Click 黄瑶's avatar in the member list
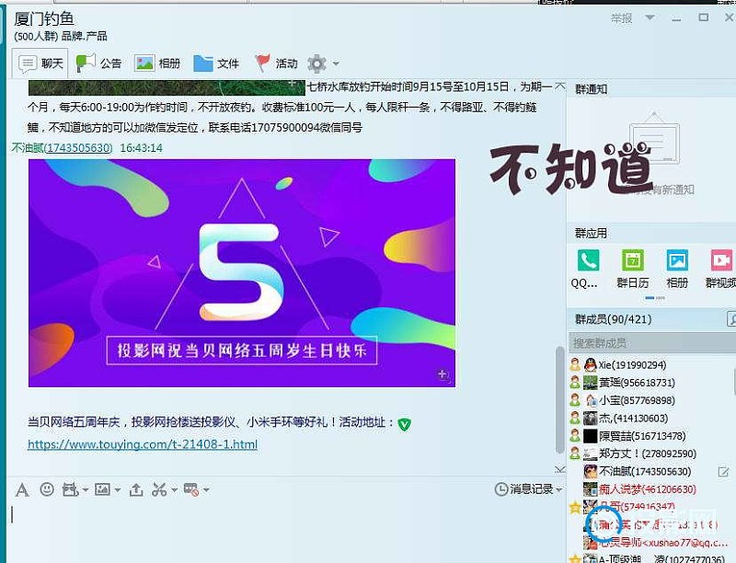The width and height of the screenshot is (736, 563). (x=590, y=383)
